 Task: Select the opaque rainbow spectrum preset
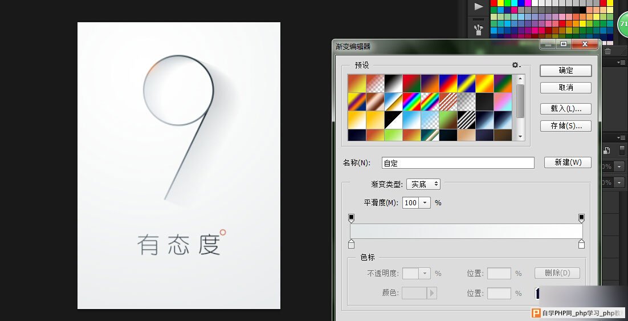click(x=411, y=102)
